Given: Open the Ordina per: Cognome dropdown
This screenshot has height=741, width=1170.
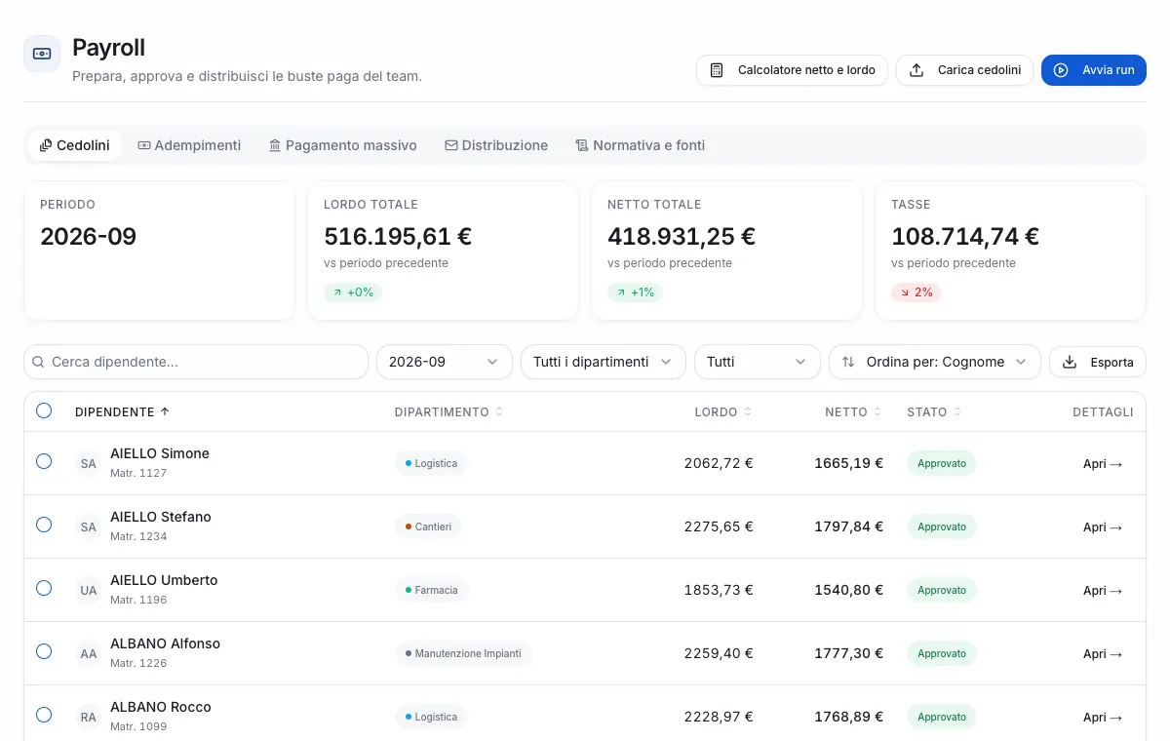Looking at the screenshot, I should pyautogui.click(x=935, y=362).
